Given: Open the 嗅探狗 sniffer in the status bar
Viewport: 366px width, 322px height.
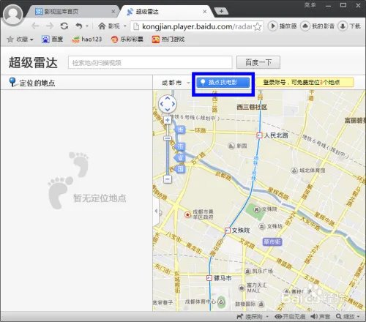Looking at the screenshot, I should click(250, 317).
